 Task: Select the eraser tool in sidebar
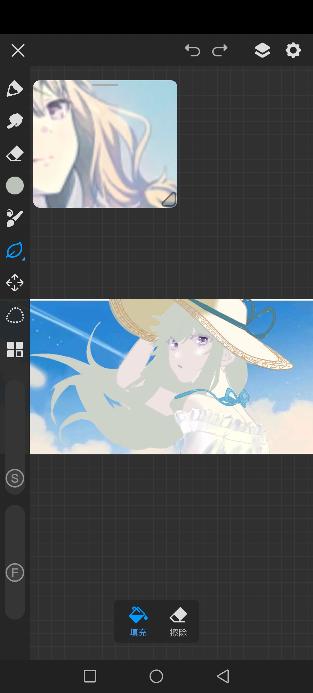pyautogui.click(x=15, y=153)
